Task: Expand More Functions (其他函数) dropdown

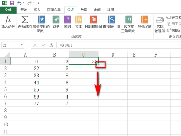Action: coord(145,24)
